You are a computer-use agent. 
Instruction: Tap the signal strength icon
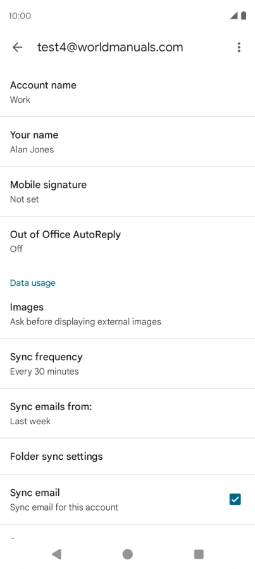tap(233, 16)
